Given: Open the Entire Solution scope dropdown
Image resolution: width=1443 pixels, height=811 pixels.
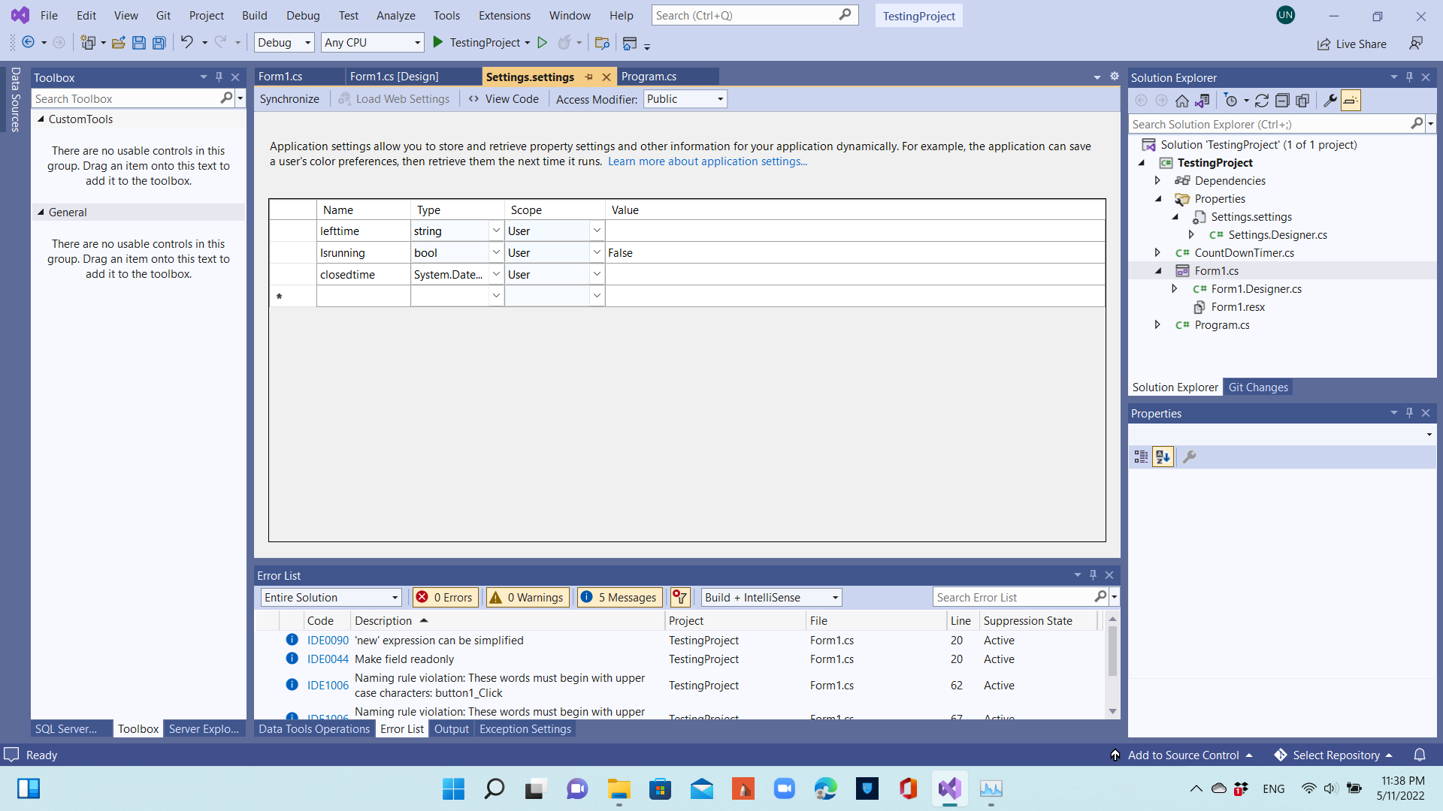Looking at the screenshot, I should (331, 597).
